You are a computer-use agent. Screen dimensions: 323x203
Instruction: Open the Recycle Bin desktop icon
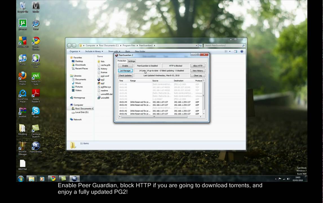point(23,7)
